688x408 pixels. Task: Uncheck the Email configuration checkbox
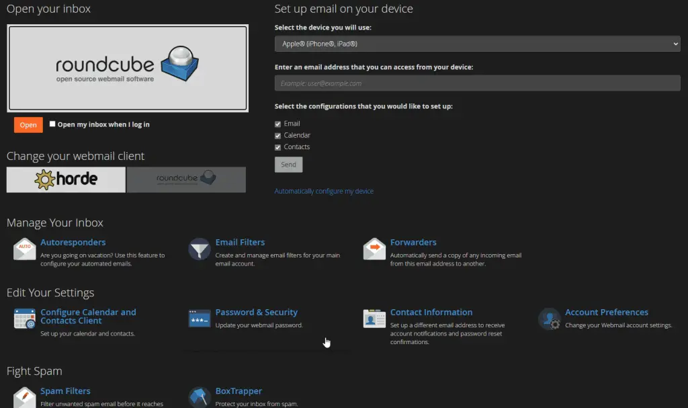[277, 124]
